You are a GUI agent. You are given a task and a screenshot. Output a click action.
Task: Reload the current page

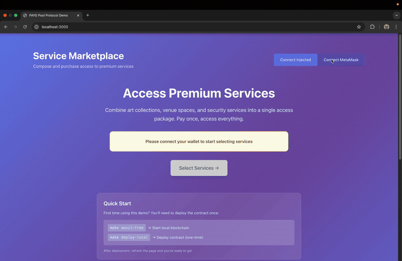[x=25, y=26]
